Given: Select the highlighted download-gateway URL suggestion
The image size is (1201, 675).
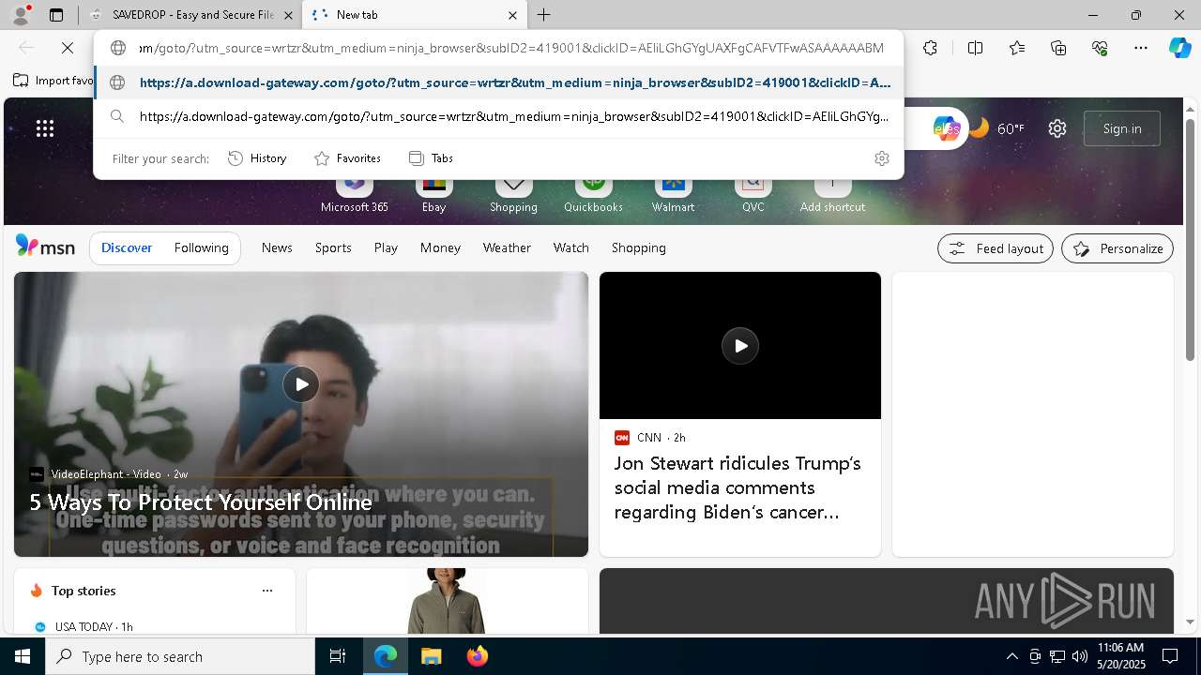Looking at the screenshot, I should tap(498, 82).
